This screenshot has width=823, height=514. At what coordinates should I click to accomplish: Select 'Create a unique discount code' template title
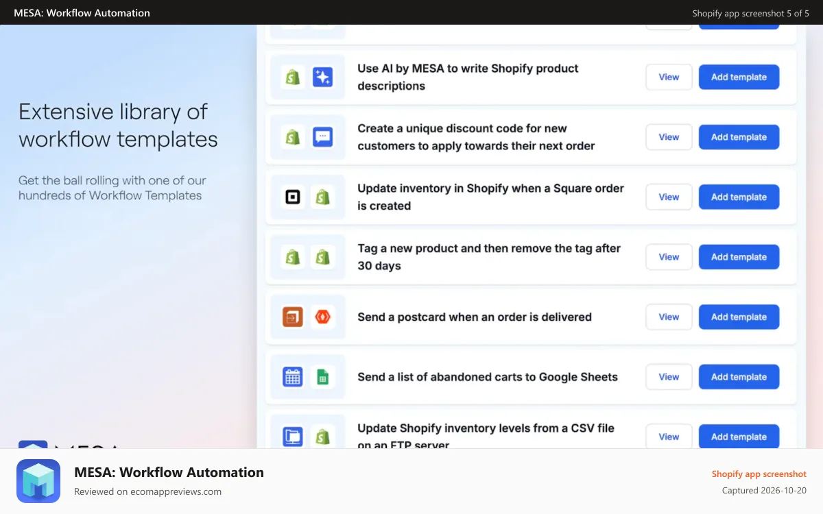coord(476,137)
